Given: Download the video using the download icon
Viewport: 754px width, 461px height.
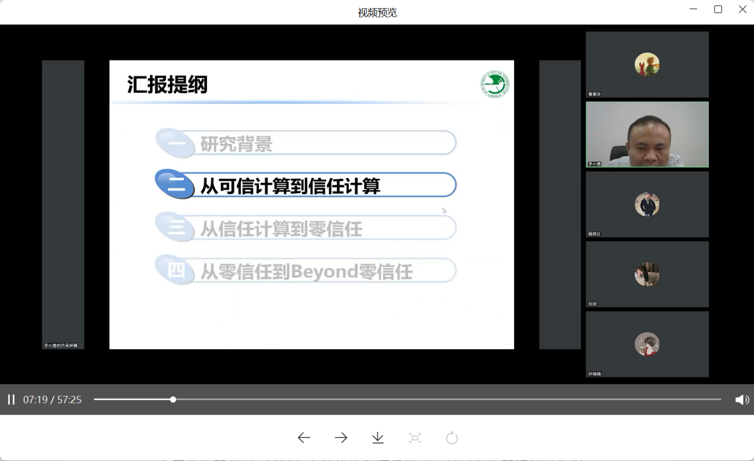Looking at the screenshot, I should click(378, 438).
